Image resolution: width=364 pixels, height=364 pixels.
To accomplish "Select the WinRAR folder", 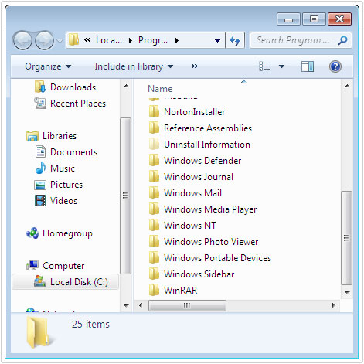I will click(173, 291).
